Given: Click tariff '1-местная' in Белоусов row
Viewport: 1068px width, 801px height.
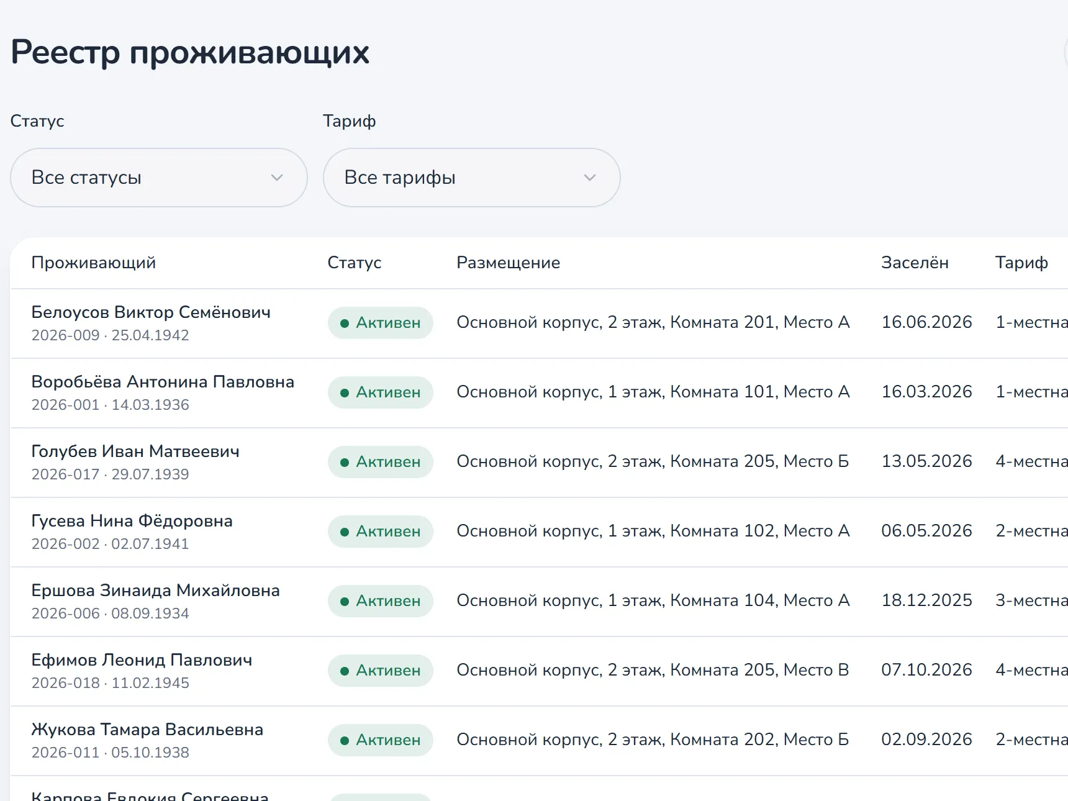Looking at the screenshot, I should click(1032, 322).
